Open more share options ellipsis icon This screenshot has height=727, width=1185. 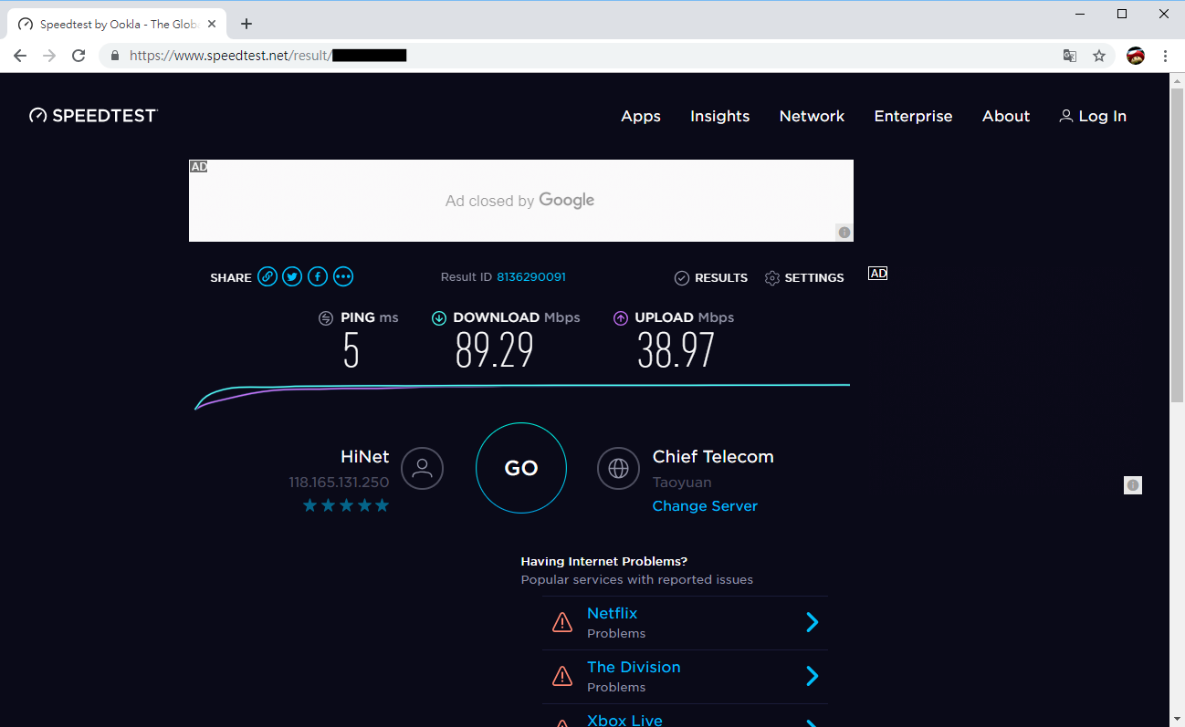[x=343, y=276]
